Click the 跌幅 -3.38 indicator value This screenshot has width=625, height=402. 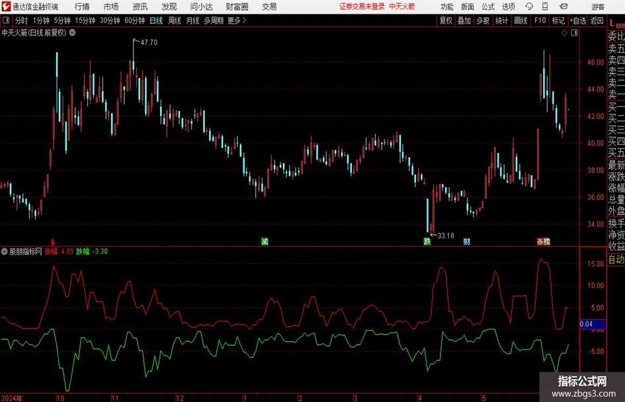[x=92, y=251]
